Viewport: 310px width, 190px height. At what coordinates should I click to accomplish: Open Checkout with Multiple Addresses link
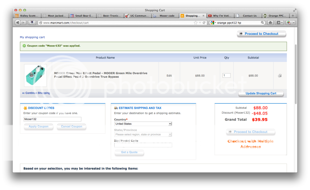click(x=250, y=144)
